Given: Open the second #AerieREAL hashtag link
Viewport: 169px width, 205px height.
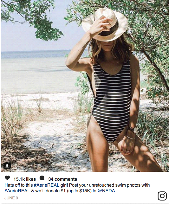Looking at the screenshot, I should [x=17, y=191].
